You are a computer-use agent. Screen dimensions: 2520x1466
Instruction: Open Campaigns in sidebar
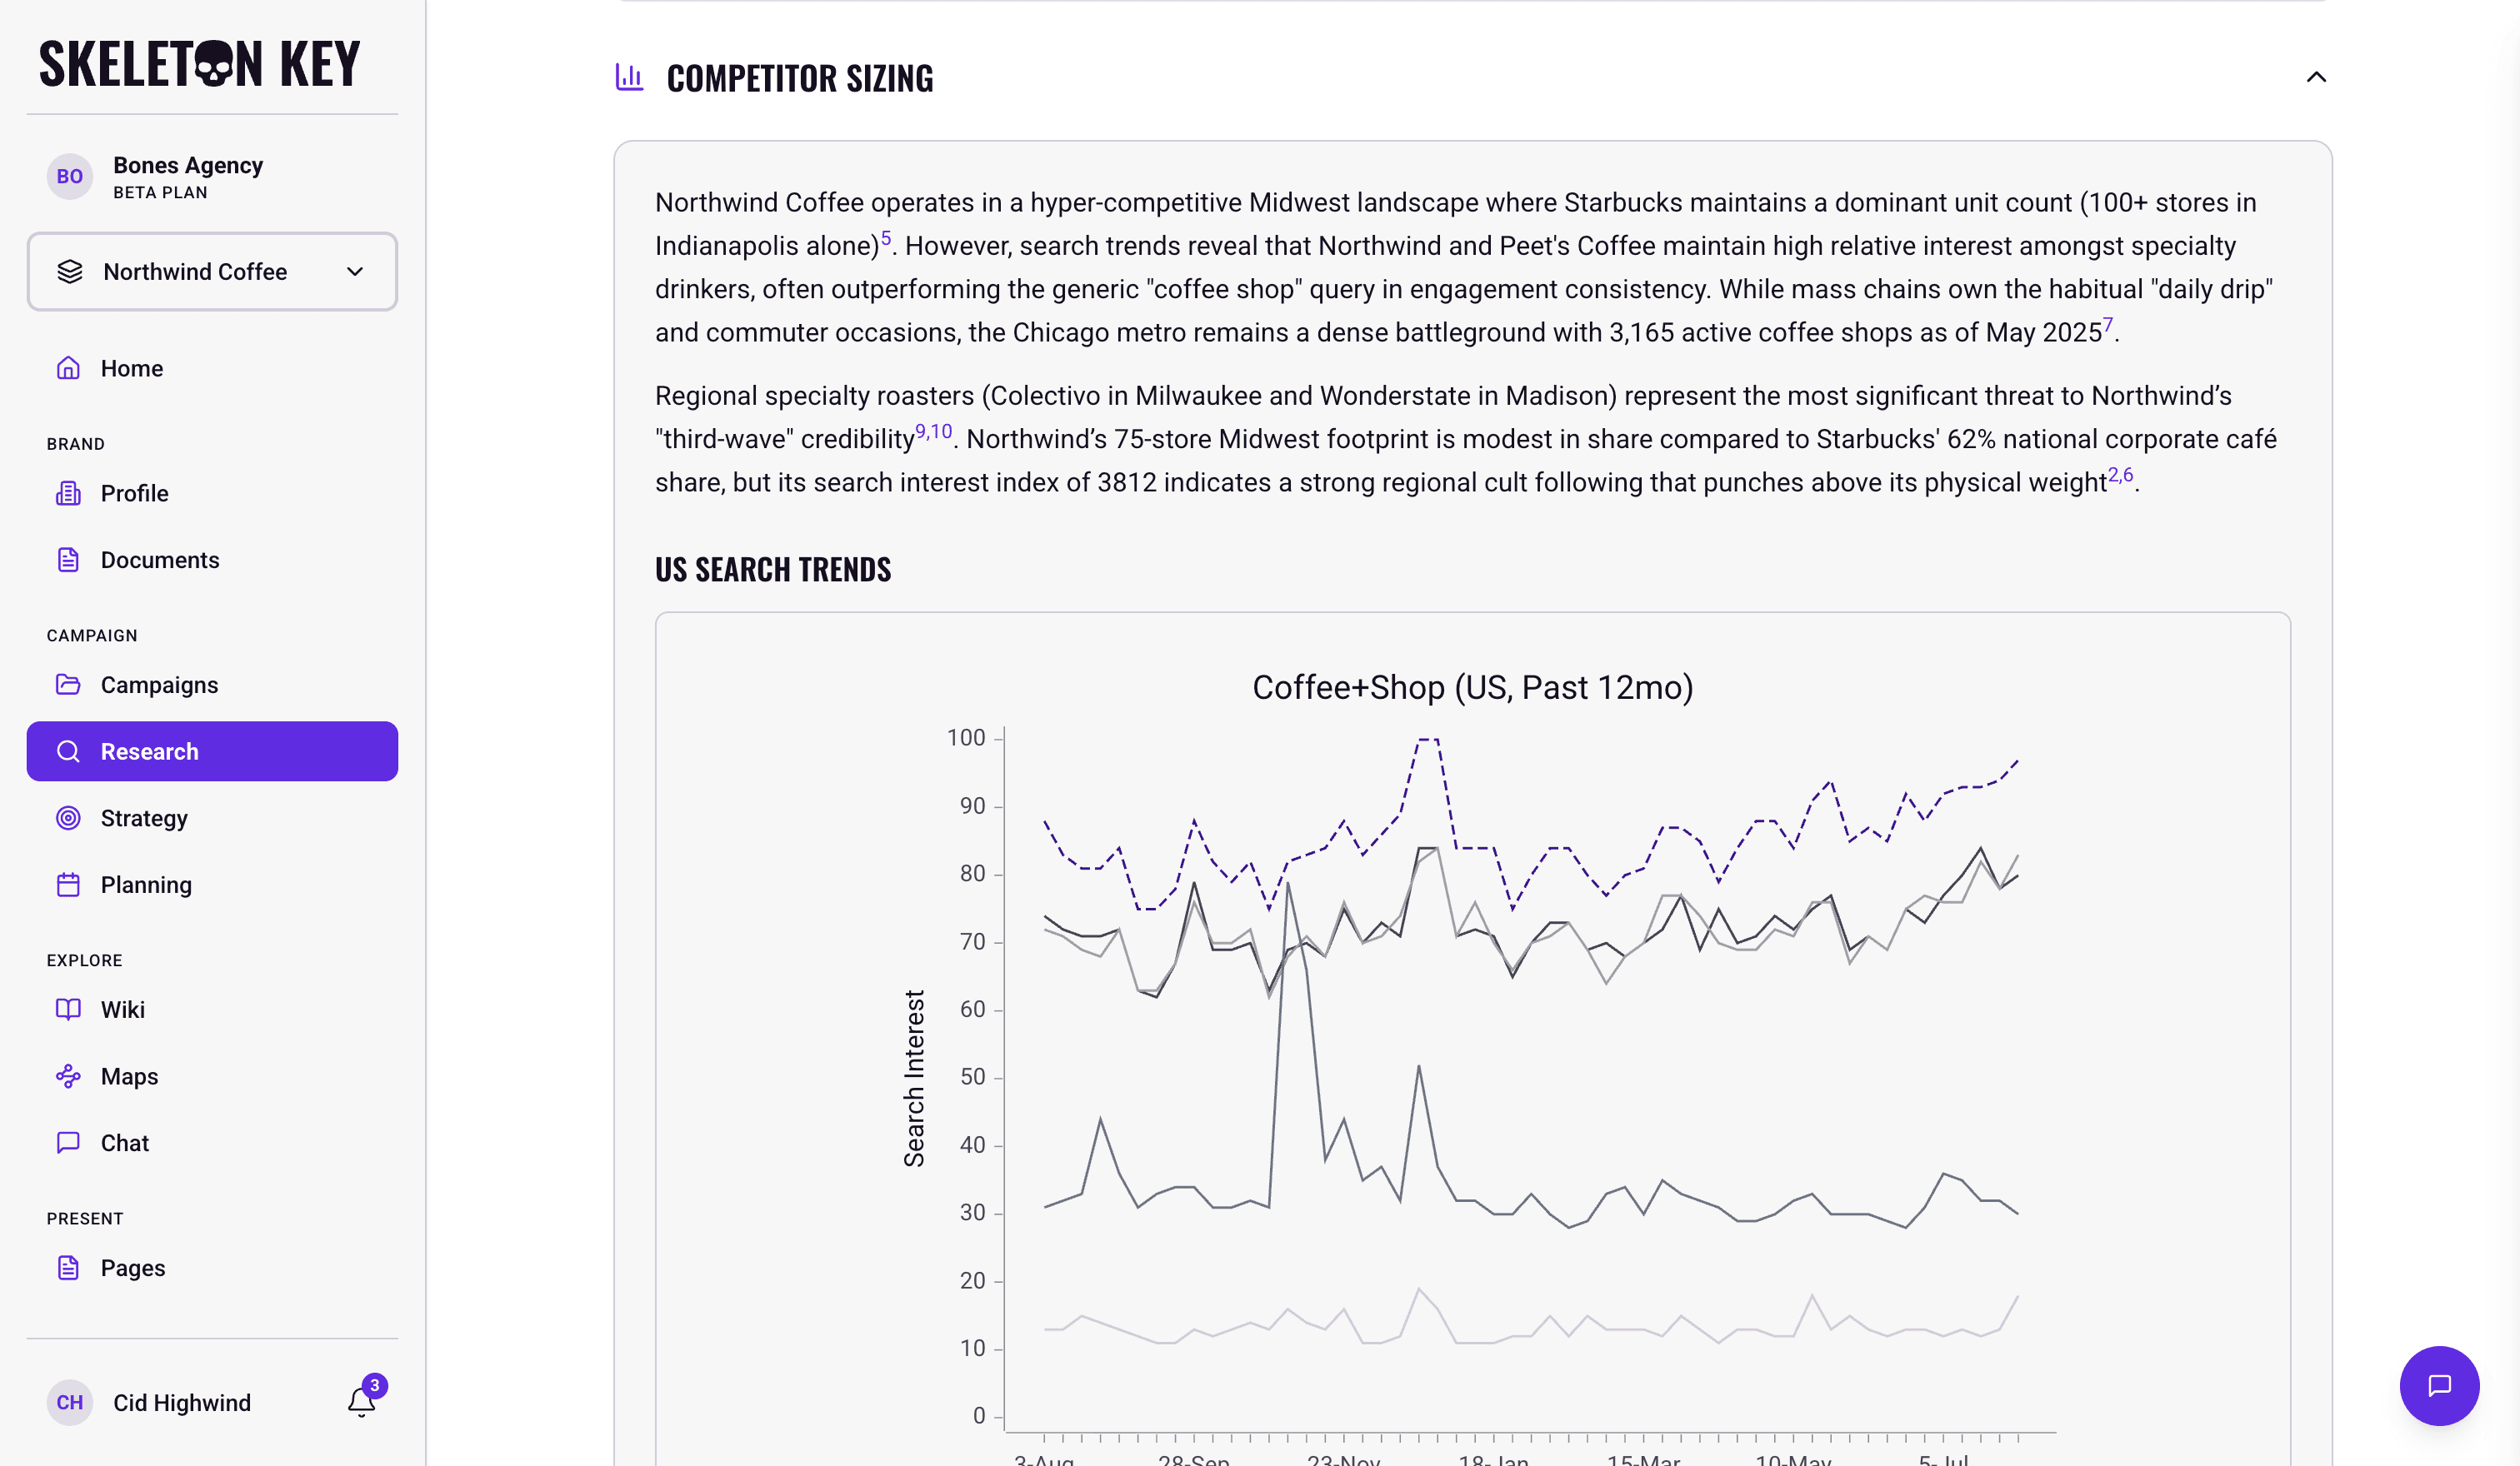(x=212, y=685)
